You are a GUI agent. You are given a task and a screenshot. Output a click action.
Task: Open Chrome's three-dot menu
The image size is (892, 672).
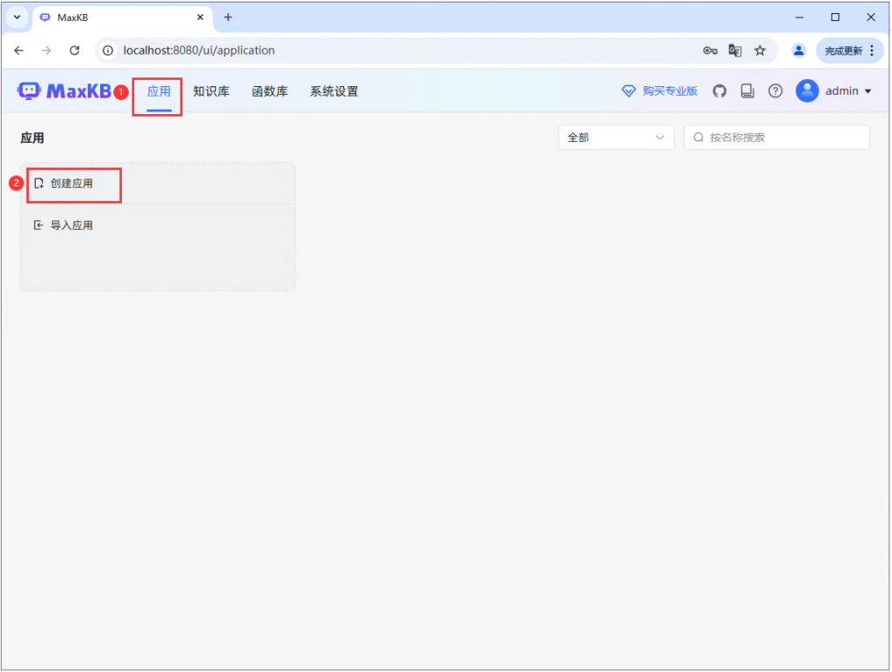871,50
